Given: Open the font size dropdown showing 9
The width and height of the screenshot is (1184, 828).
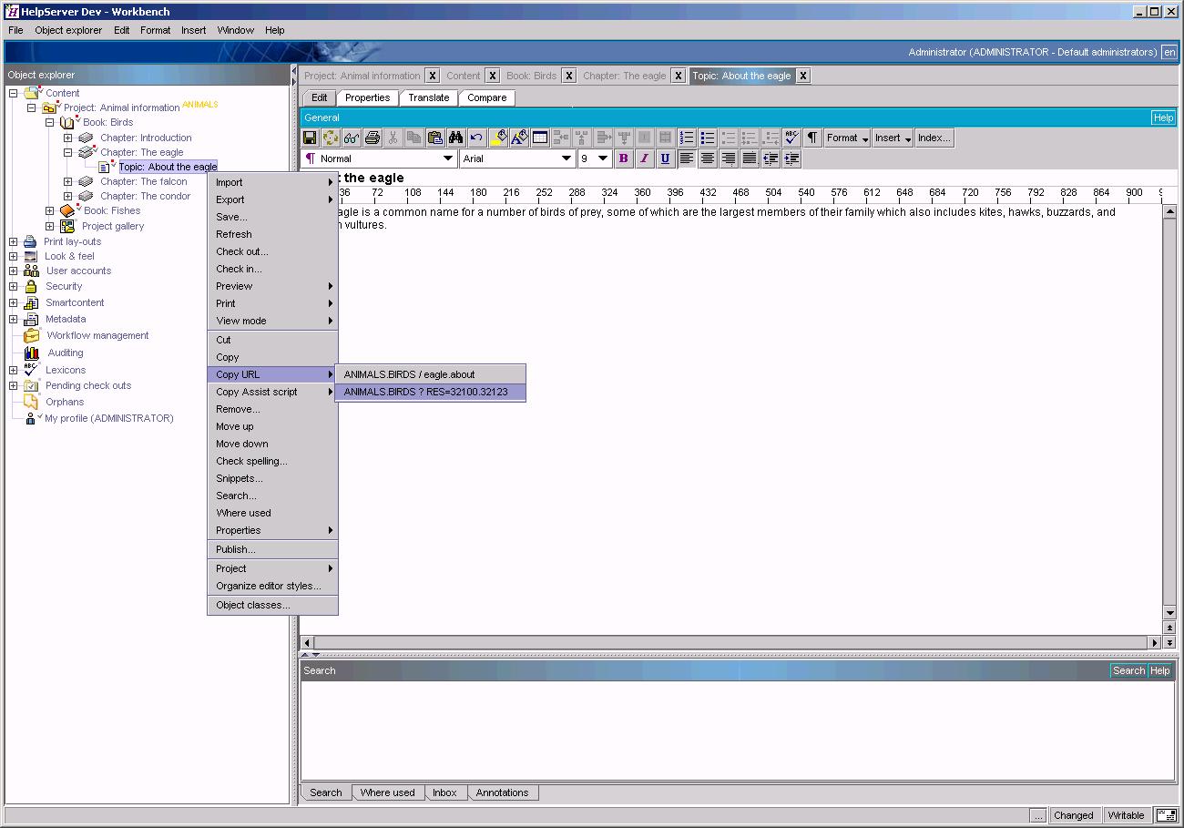Looking at the screenshot, I should 593,158.
